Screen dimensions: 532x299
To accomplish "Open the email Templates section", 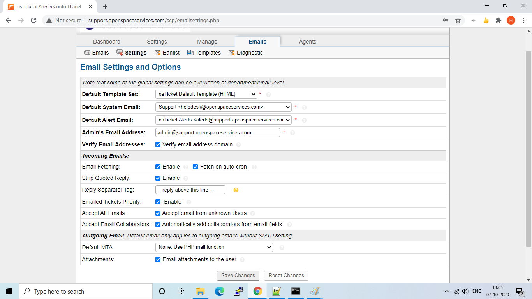I will click(204, 53).
